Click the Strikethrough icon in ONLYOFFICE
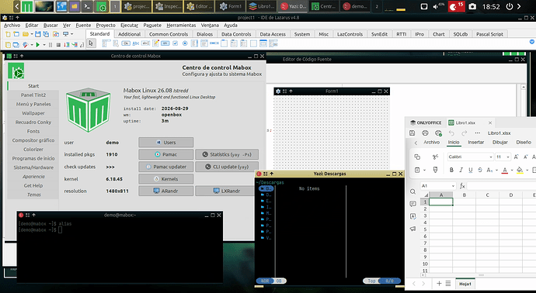The height and width of the screenshot is (293, 536). pyautogui.click(x=480, y=170)
